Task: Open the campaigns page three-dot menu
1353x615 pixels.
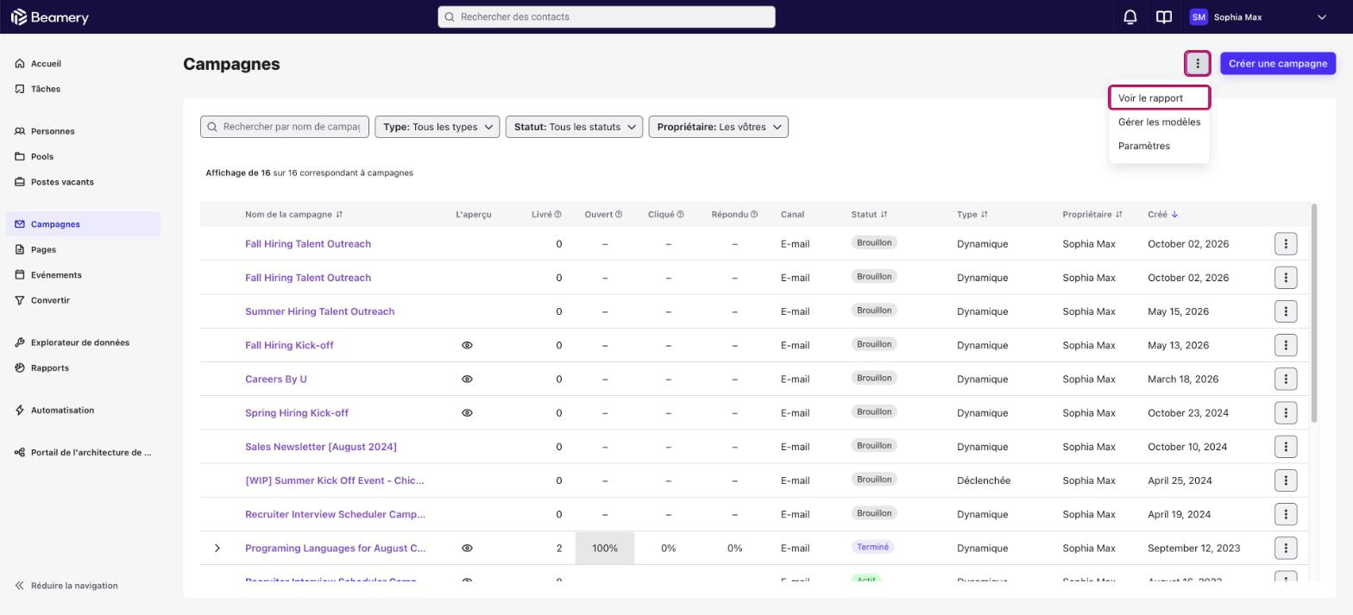Action: click(x=1198, y=64)
